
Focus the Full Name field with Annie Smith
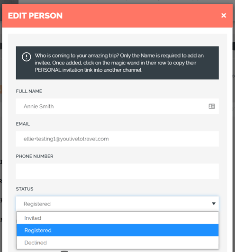(x=117, y=106)
